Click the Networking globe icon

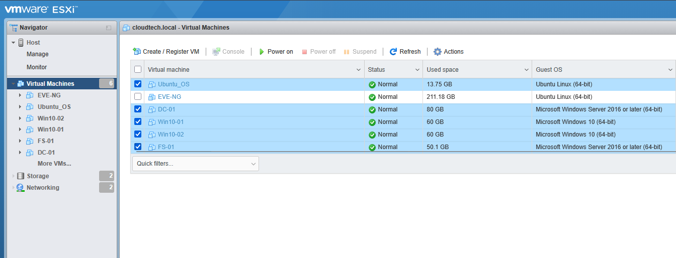21,188
